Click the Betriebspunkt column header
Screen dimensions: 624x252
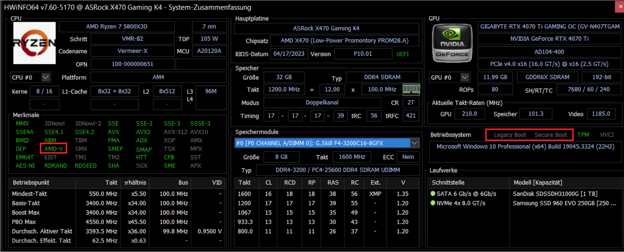pyautogui.click(x=42, y=183)
